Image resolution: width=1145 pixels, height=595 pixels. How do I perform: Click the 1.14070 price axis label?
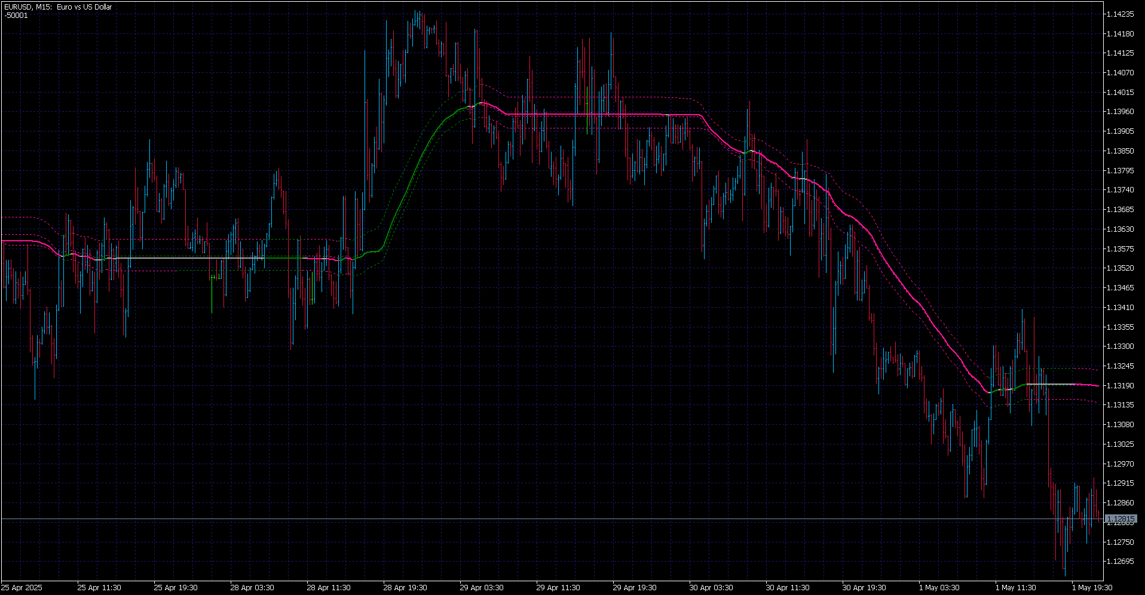click(x=1120, y=73)
